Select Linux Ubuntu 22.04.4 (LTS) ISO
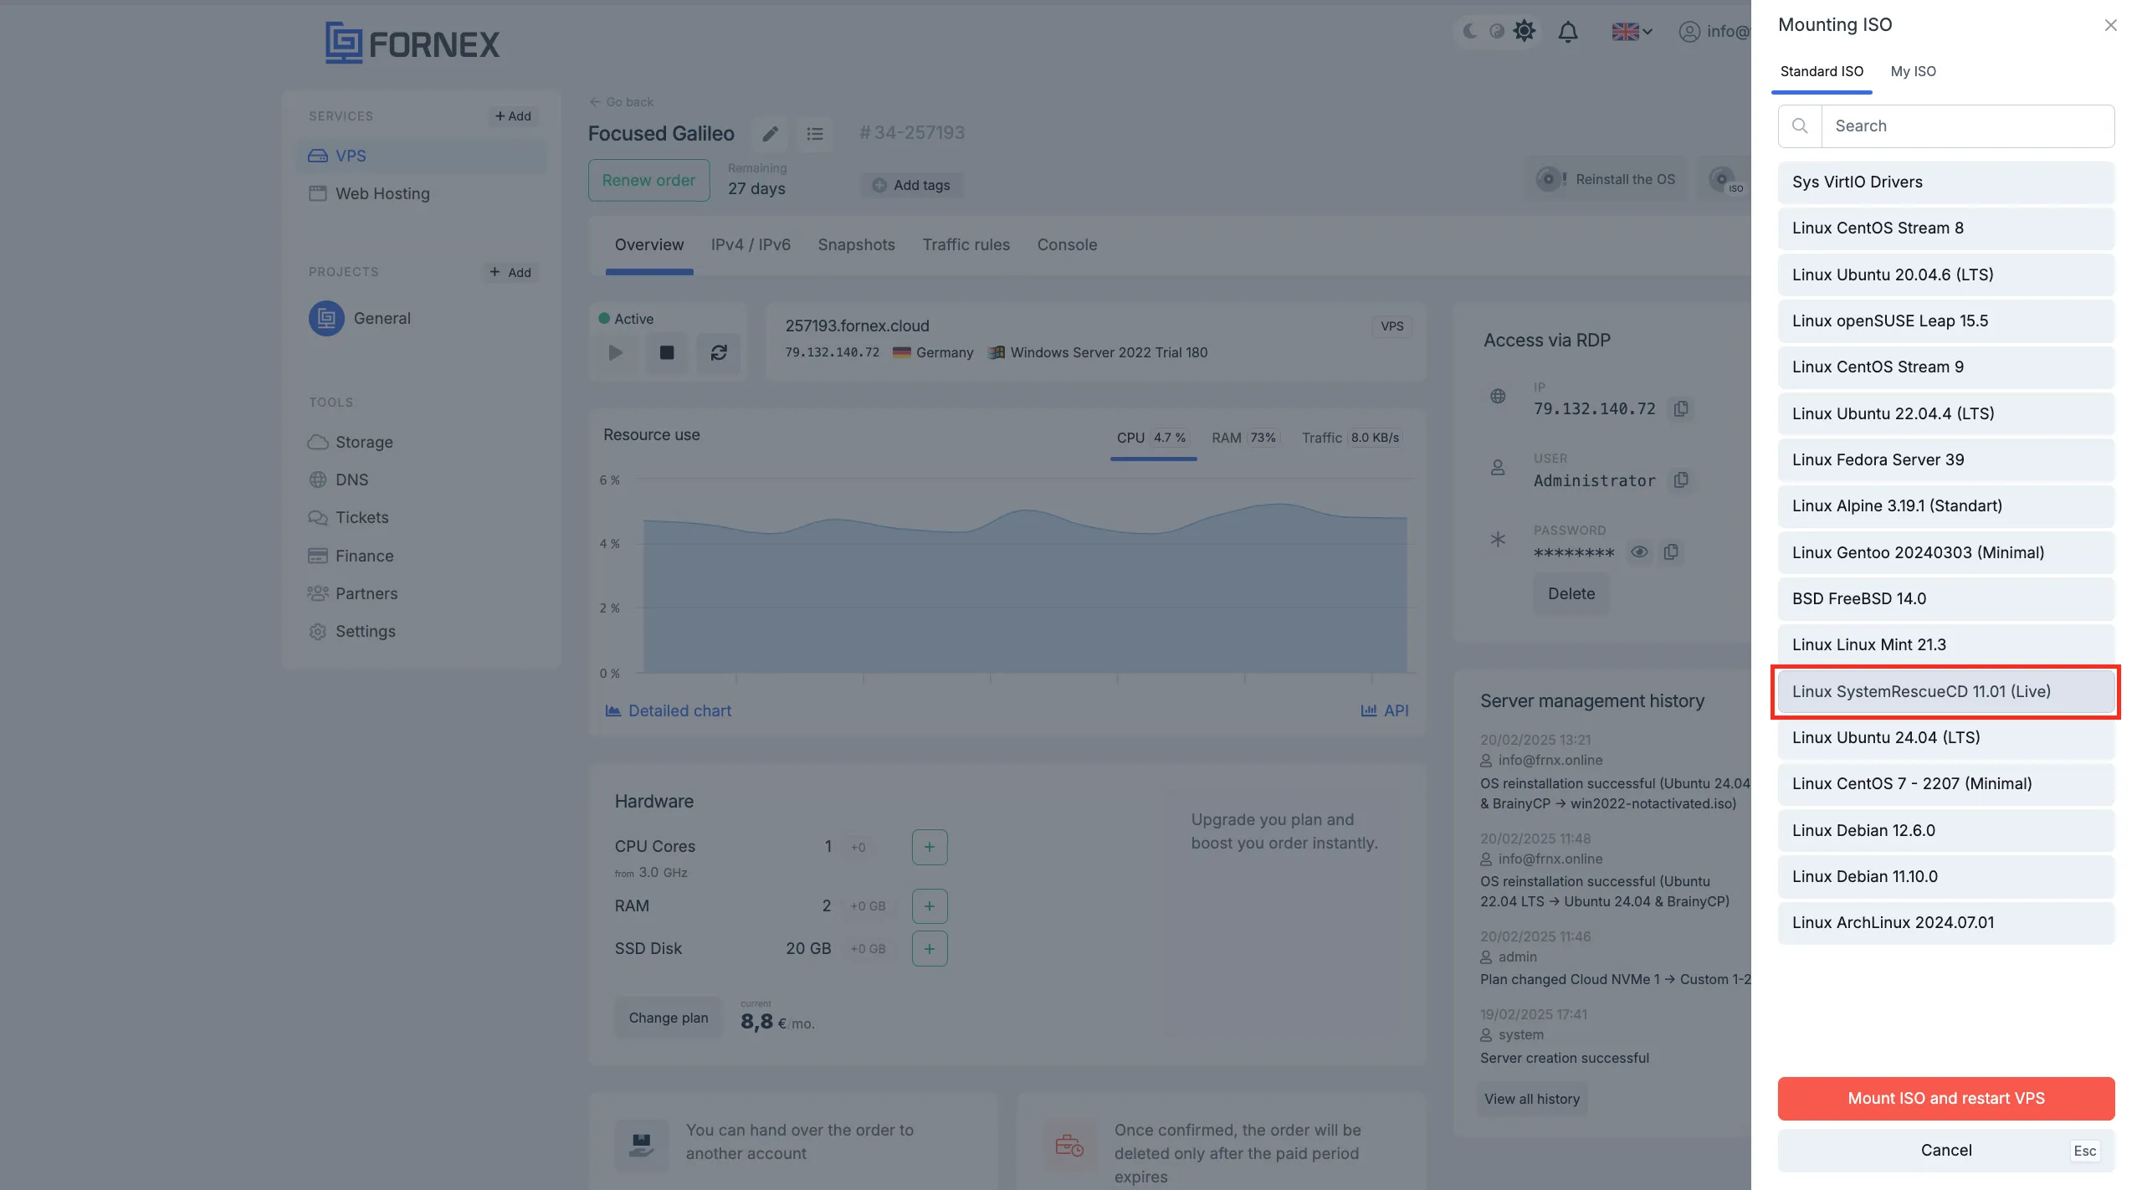 [x=1946, y=413]
